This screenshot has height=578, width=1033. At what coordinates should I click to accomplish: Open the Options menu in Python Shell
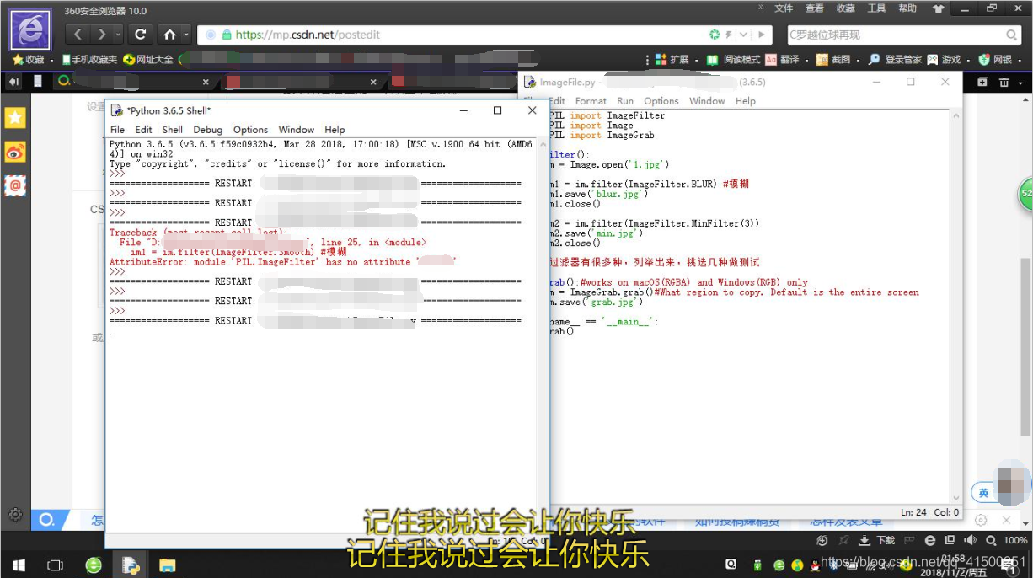[250, 130]
